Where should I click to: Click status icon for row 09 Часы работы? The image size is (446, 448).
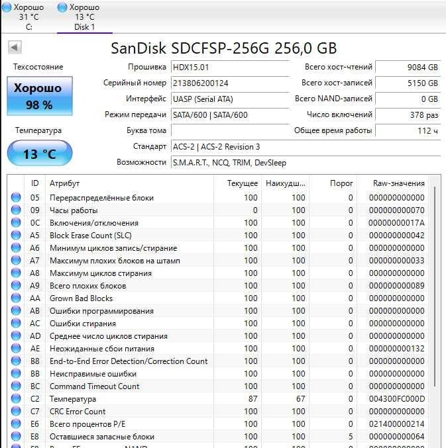click(16, 210)
